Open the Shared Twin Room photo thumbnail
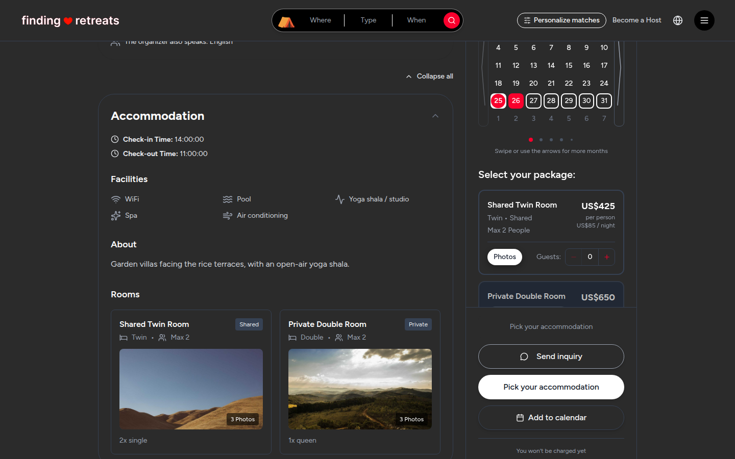 click(191, 389)
